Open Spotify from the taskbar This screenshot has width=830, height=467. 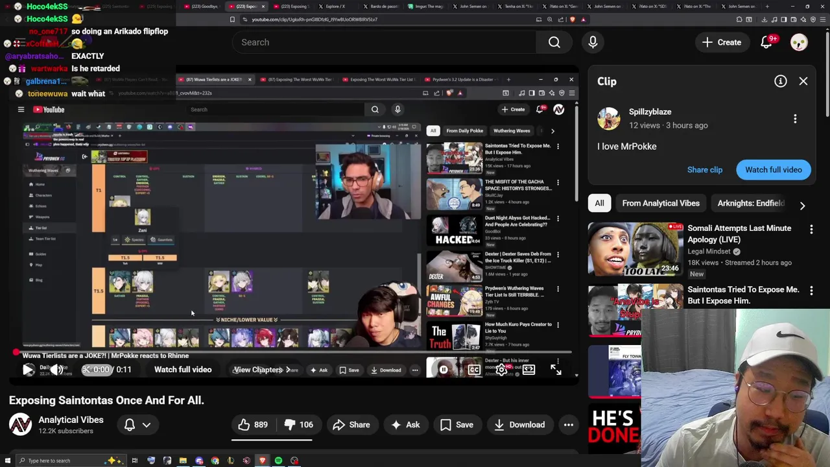coord(278,461)
